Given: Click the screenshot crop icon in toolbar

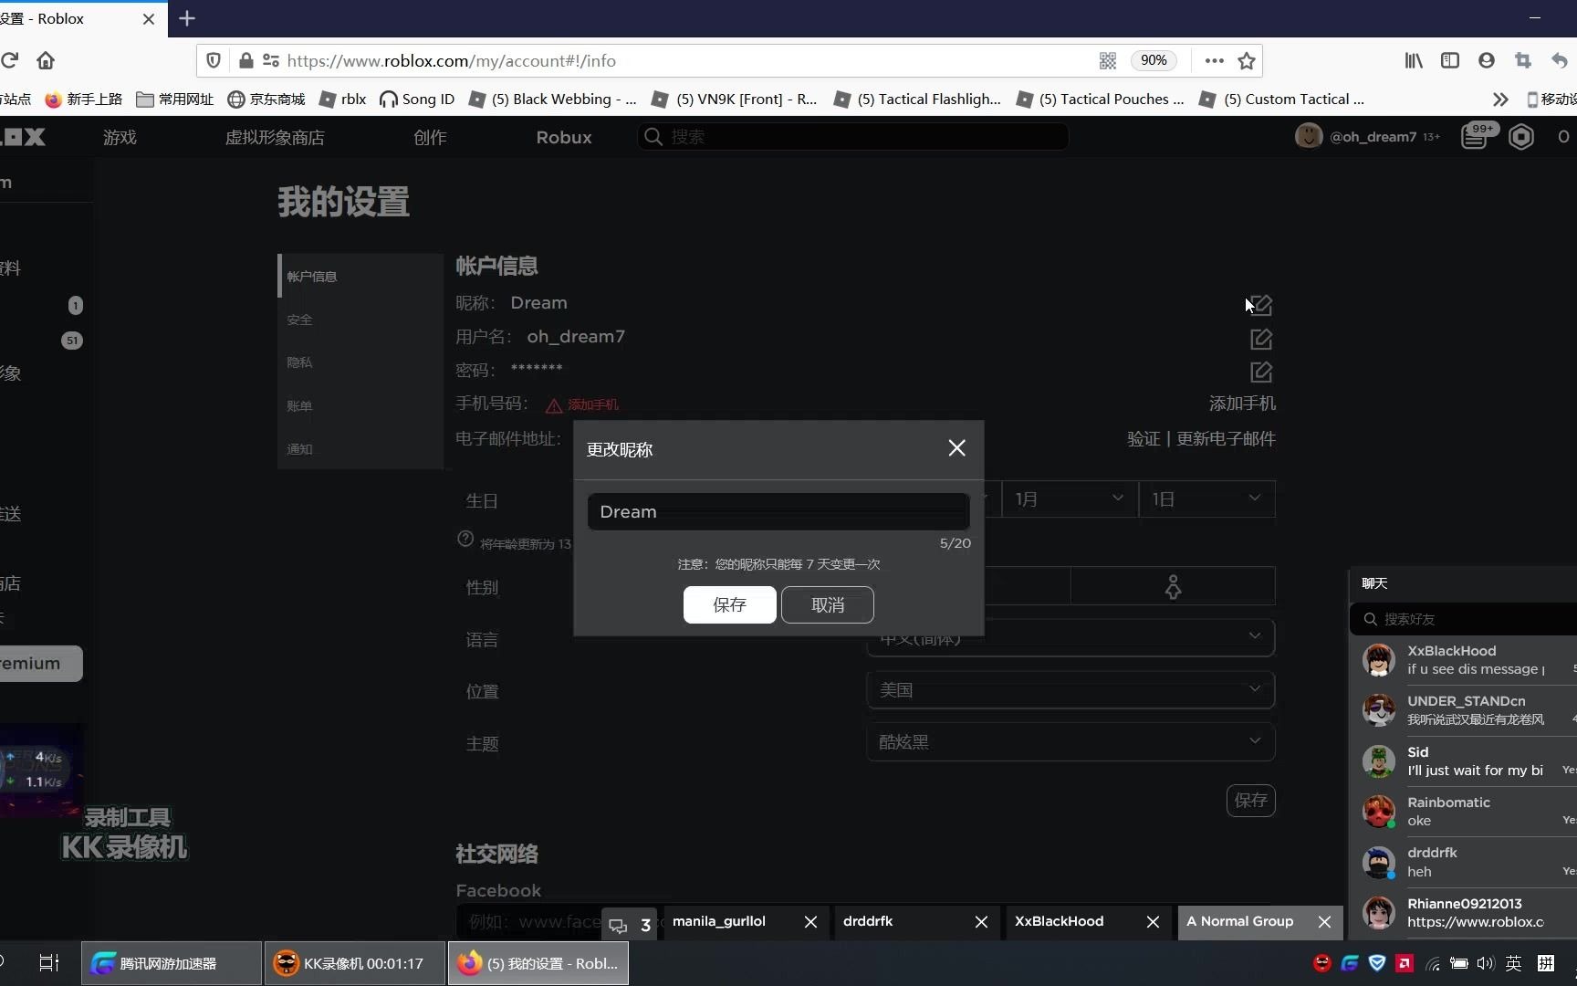Looking at the screenshot, I should [1522, 60].
